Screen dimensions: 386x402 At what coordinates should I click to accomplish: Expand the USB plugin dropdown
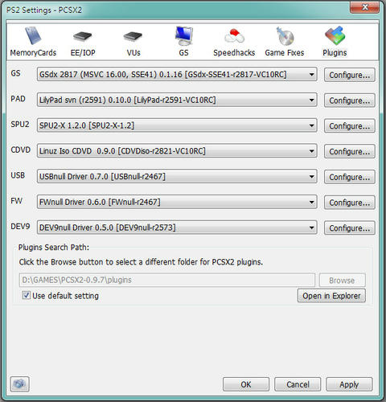pyautogui.click(x=177, y=177)
